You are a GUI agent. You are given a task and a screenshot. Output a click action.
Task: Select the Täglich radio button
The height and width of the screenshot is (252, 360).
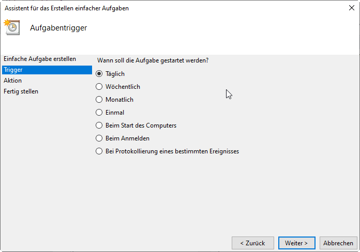[x=99, y=74]
